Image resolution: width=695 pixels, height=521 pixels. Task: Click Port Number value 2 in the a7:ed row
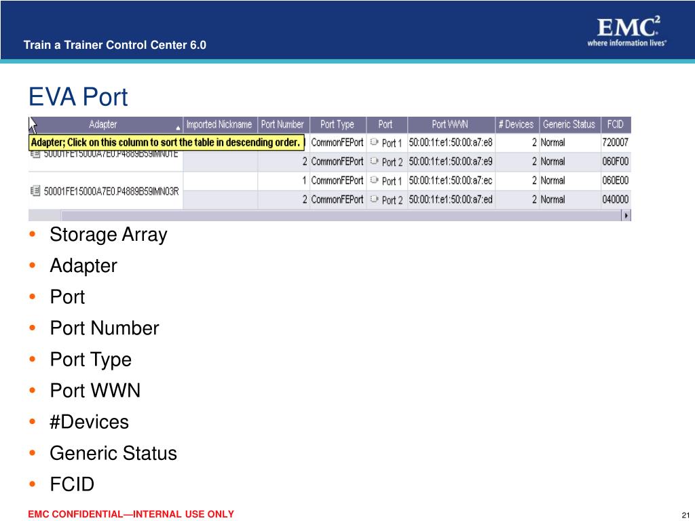click(305, 199)
